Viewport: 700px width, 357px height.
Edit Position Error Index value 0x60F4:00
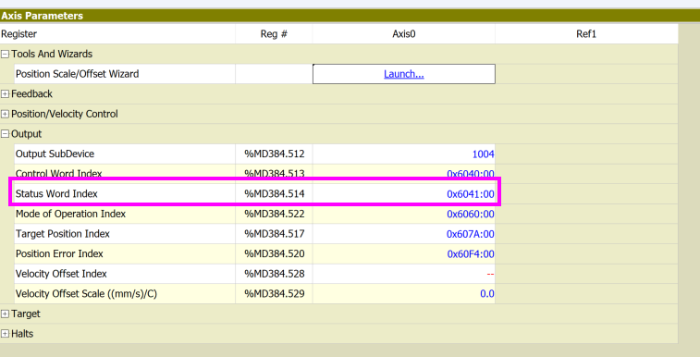click(x=403, y=254)
